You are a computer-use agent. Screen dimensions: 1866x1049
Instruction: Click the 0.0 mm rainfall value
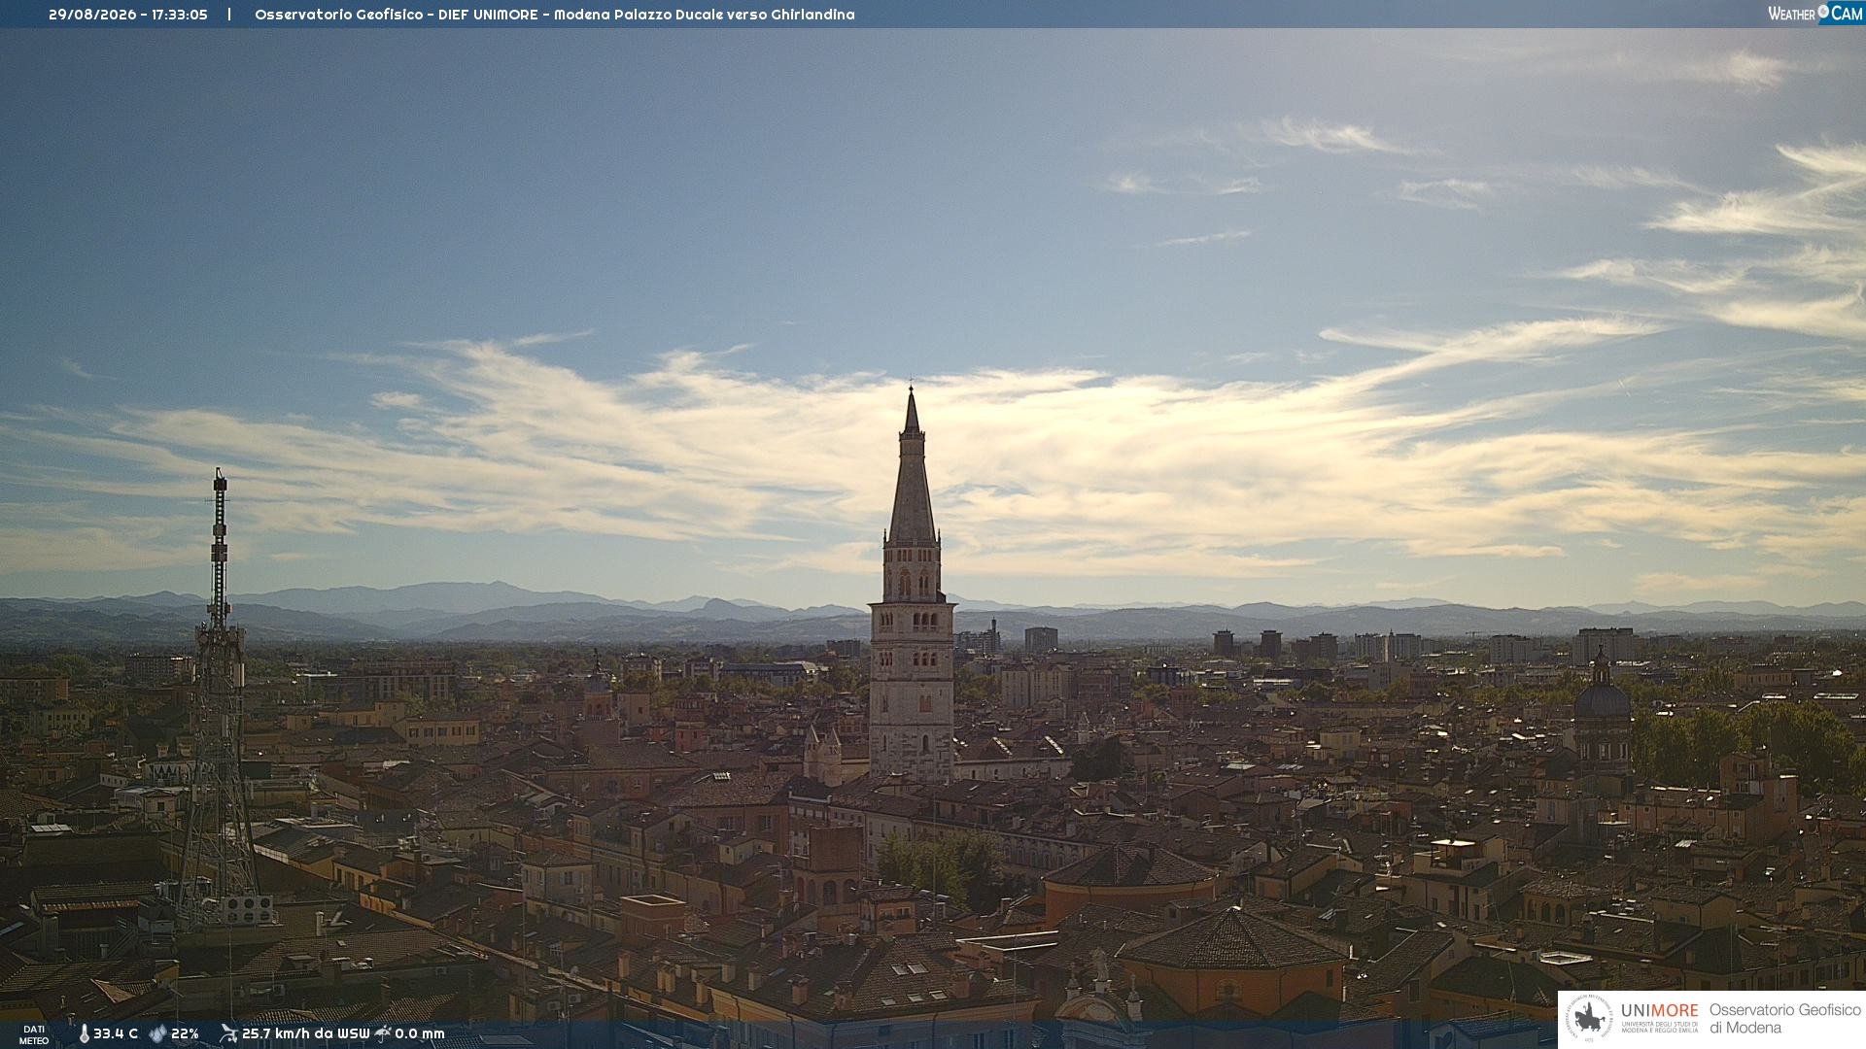point(420,1033)
